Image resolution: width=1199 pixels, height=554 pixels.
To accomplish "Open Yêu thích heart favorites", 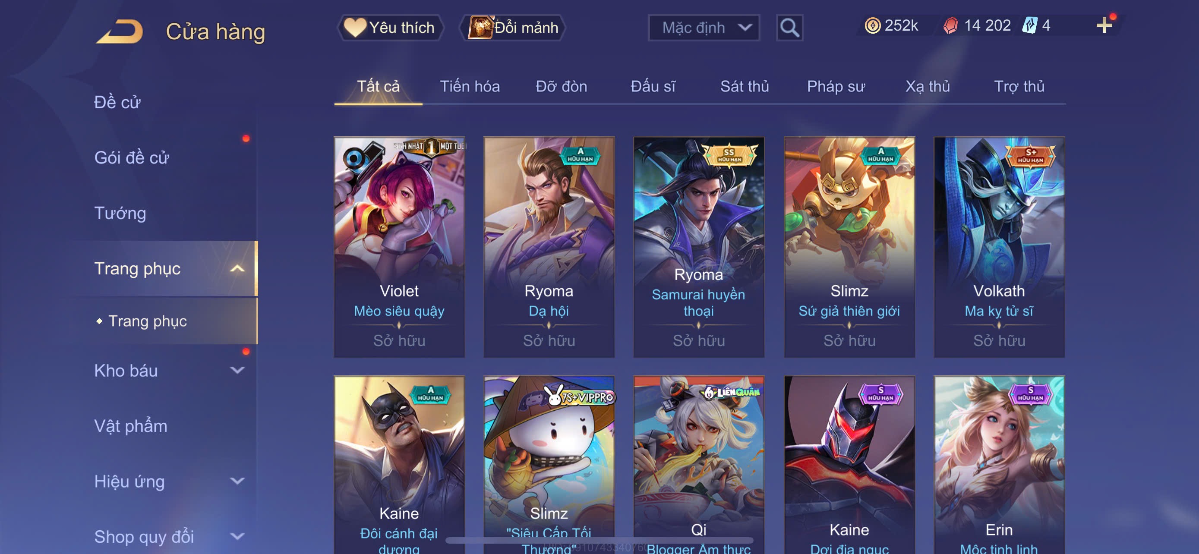I will [x=390, y=28].
